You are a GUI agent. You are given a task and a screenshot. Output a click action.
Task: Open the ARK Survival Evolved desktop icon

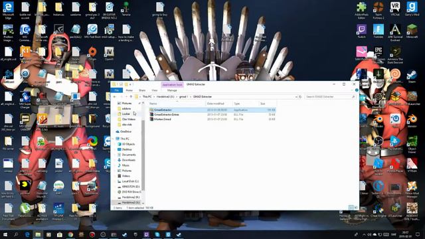pos(395,33)
